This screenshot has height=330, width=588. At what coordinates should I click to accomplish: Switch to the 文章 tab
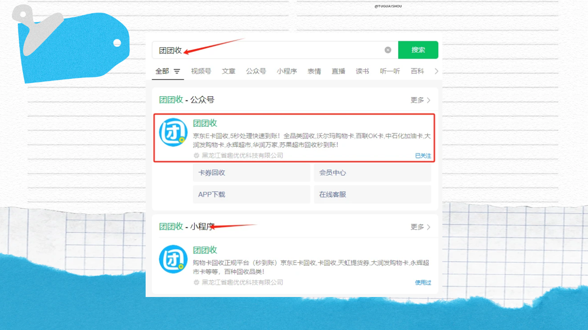229,71
